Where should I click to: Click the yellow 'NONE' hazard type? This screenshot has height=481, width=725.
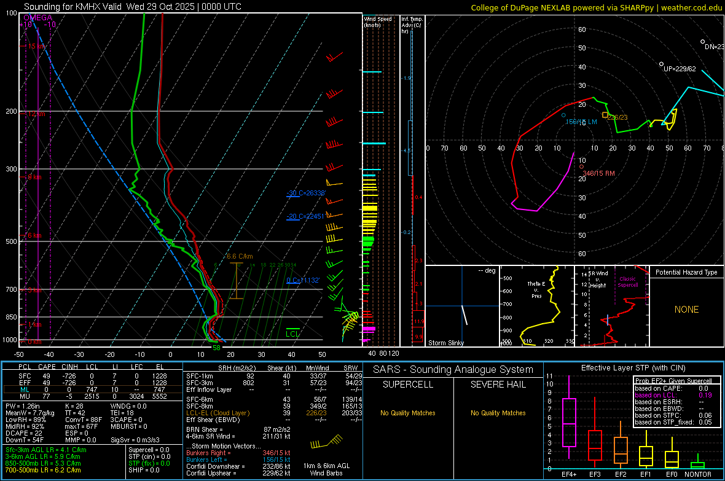pyautogui.click(x=686, y=310)
